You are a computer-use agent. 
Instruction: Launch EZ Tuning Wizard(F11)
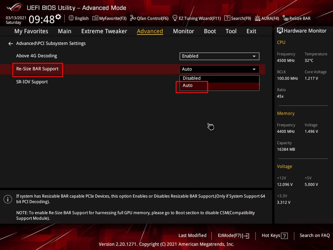tap(197, 18)
